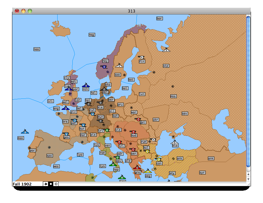Click the syr province label
Screen dimensions: 263x203
(202, 173)
